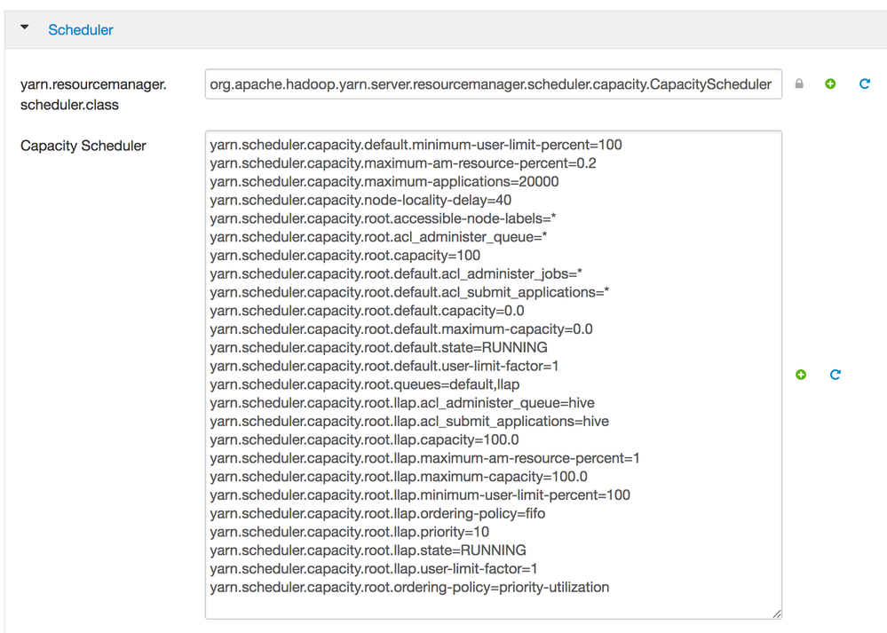Click the line 'yarn.scheduler.capacity.root.llap.priority=10'
887x633 pixels.
pos(349,532)
